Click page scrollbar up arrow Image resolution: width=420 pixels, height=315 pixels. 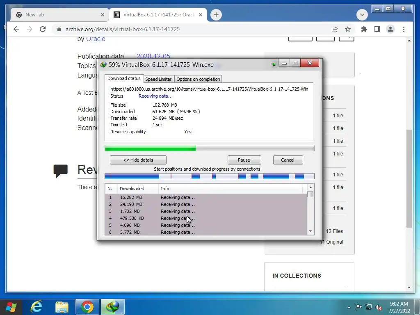tap(409, 41)
